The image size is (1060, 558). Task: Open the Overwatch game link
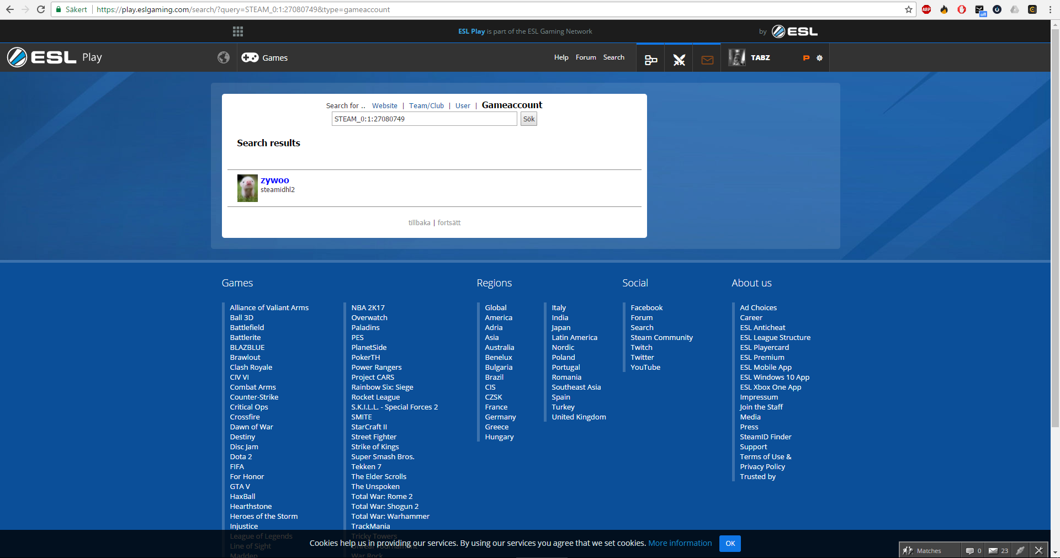coord(369,318)
